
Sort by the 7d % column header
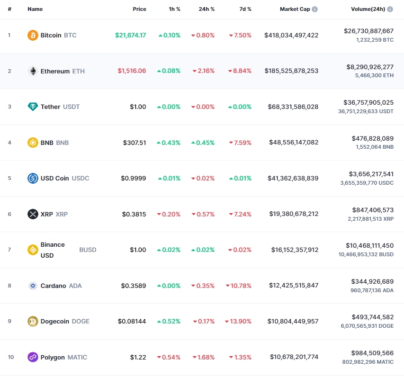[x=245, y=9]
